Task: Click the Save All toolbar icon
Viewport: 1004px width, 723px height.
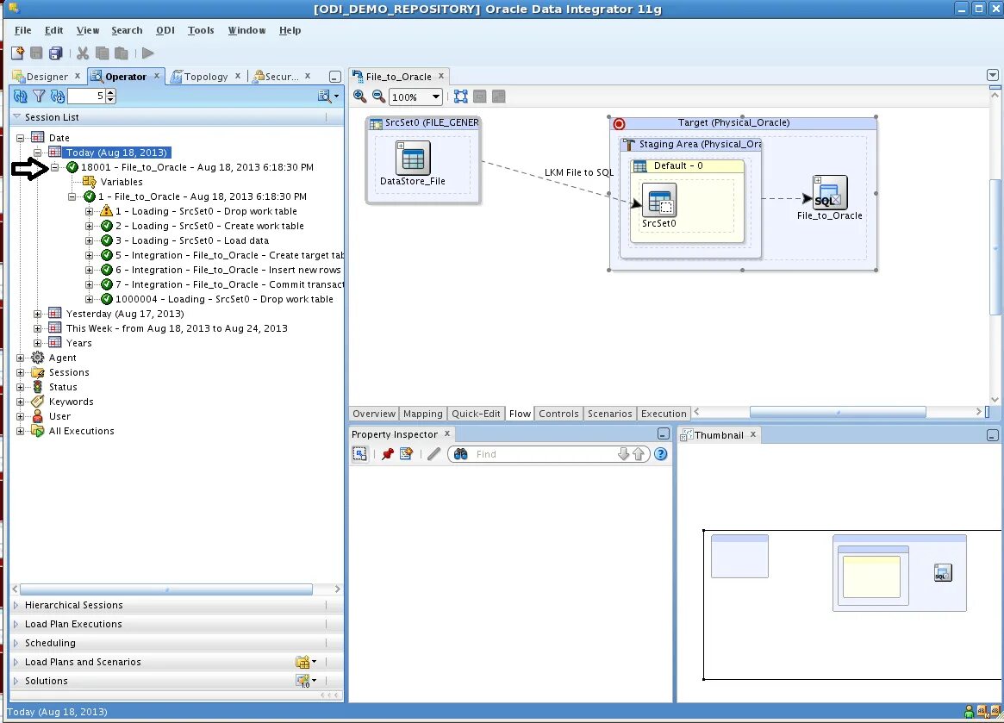Action: point(56,53)
